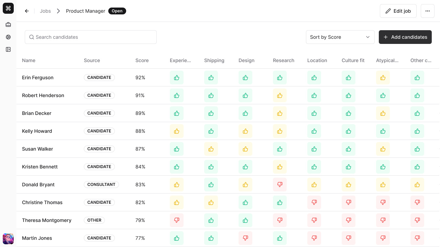Open the three-dots more options menu
Screen dimensions: 440x247
coord(427,11)
